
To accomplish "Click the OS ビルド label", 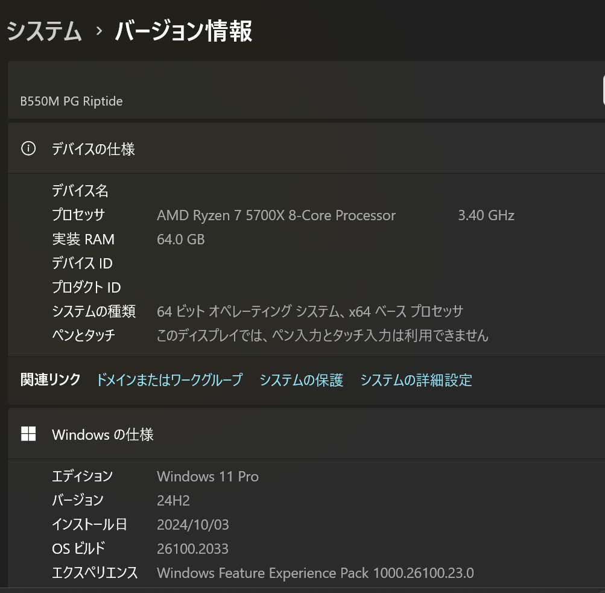I will pyautogui.click(x=78, y=548).
